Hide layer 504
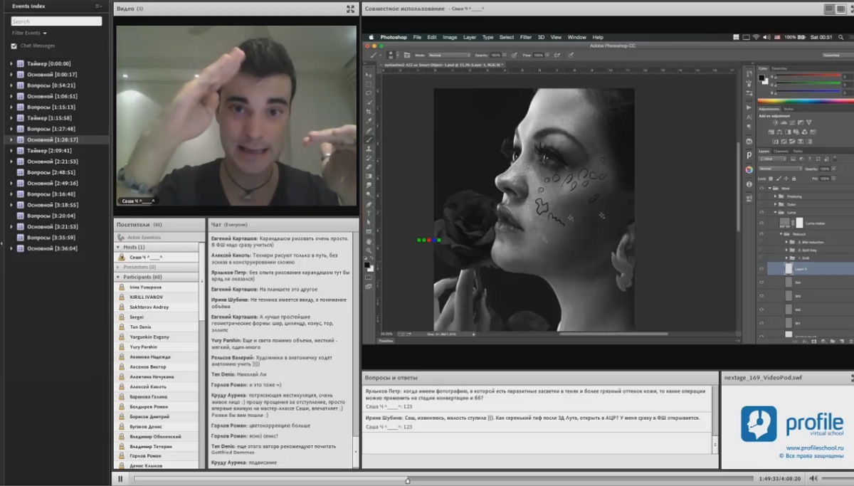Image resolution: width=854 pixels, height=486 pixels. [761, 282]
